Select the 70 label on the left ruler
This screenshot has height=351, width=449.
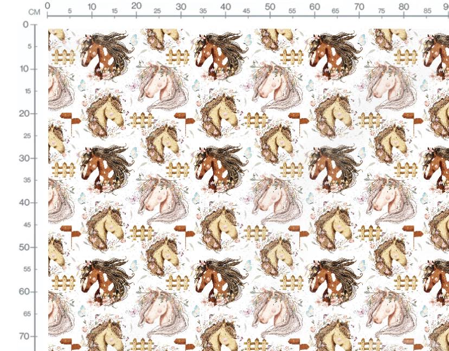24,336
